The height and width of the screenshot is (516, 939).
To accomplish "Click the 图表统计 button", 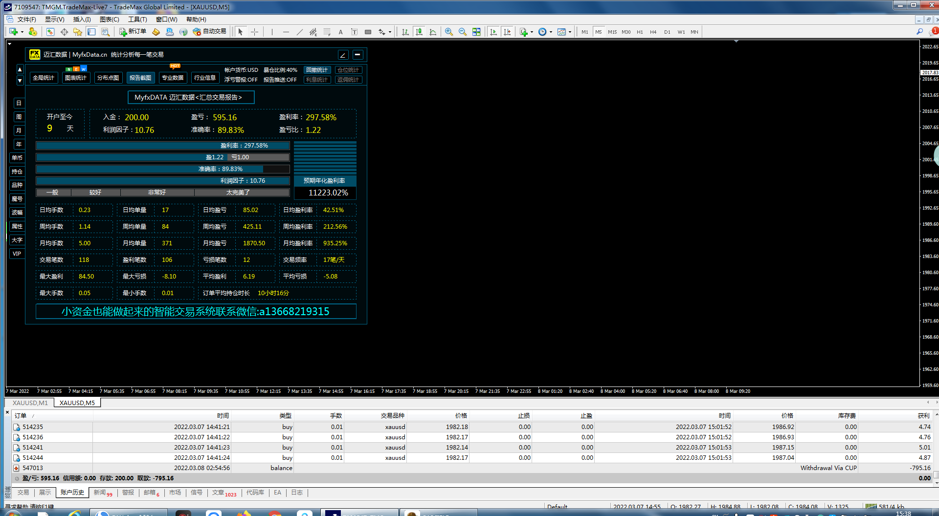I will 76,78.
